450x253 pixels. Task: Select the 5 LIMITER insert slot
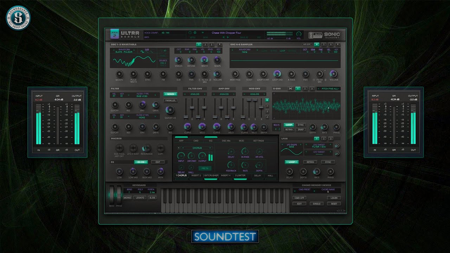[x=240, y=175]
